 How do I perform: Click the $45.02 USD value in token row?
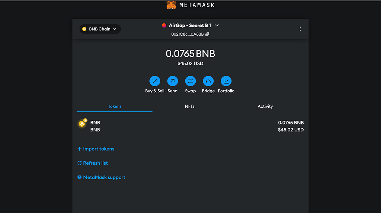tap(291, 130)
